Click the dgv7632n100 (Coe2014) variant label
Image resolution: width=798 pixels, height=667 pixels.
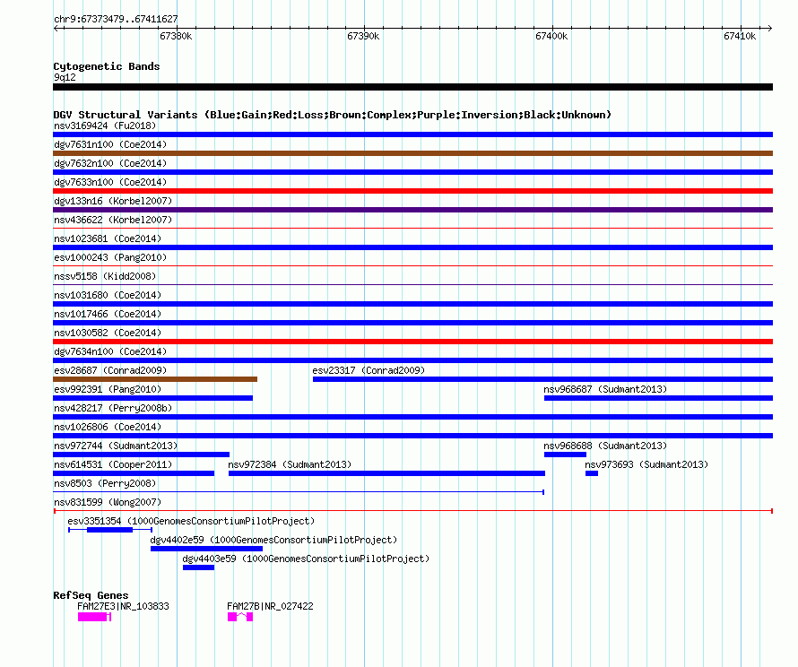tap(110, 163)
